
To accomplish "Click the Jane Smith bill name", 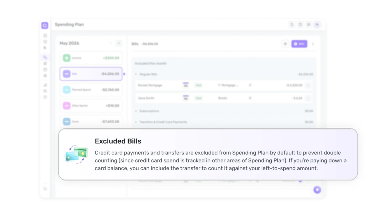I will (x=146, y=98).
